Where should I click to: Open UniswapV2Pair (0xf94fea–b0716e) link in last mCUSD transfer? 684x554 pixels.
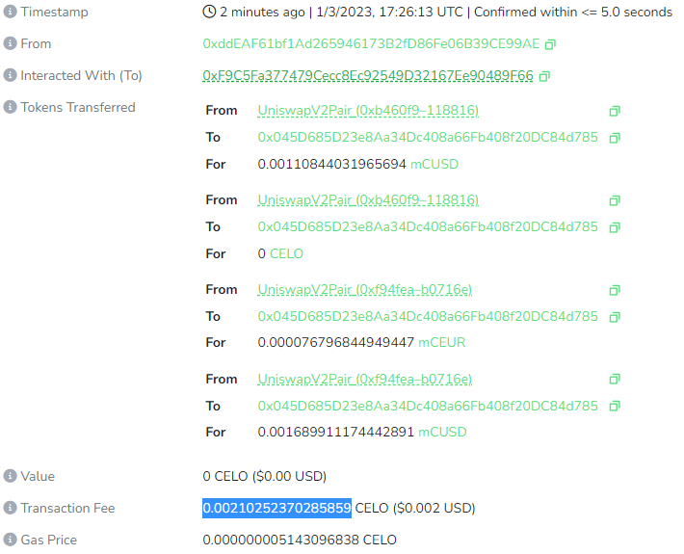tap(365, 379)
